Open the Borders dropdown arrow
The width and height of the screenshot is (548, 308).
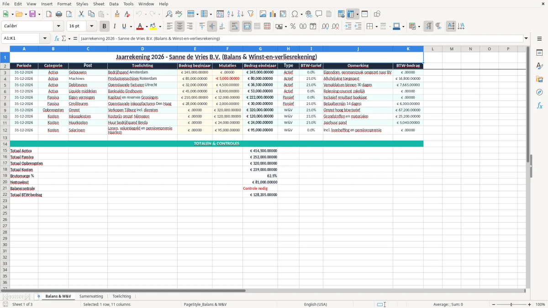coord(376,26)
